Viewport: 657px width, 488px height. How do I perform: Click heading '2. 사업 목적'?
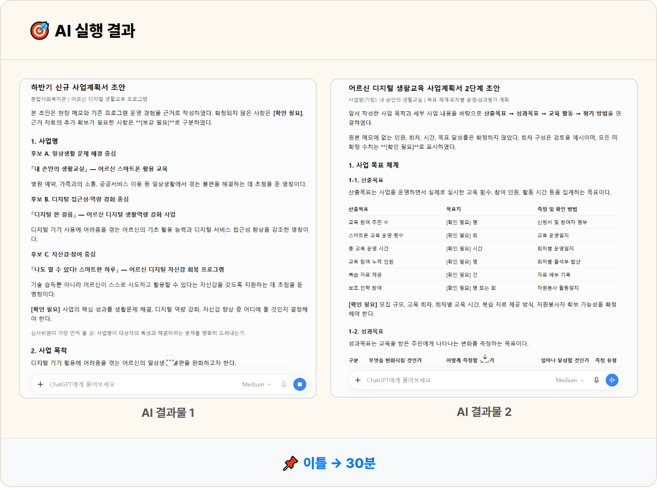(49, 350)
